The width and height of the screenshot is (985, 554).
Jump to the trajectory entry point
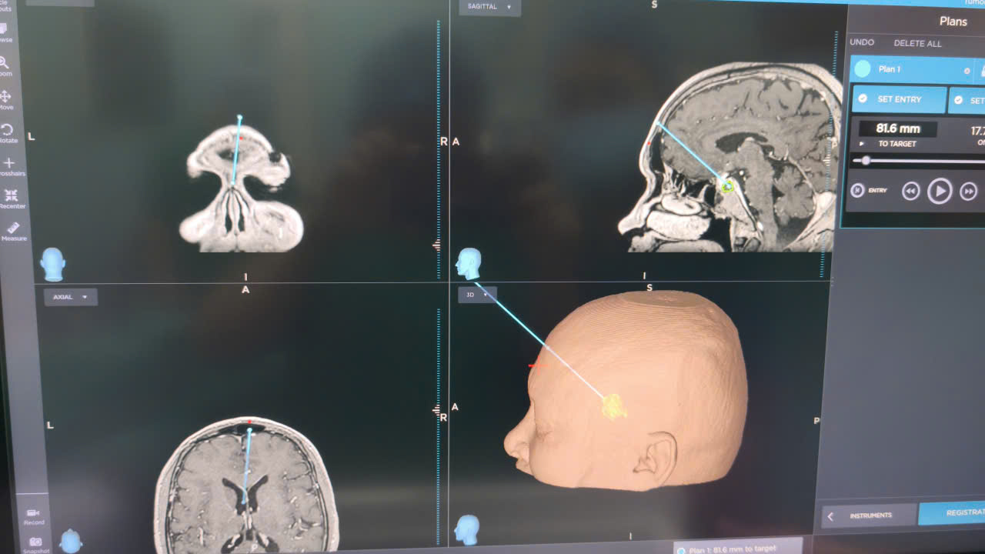pos(870,190)
